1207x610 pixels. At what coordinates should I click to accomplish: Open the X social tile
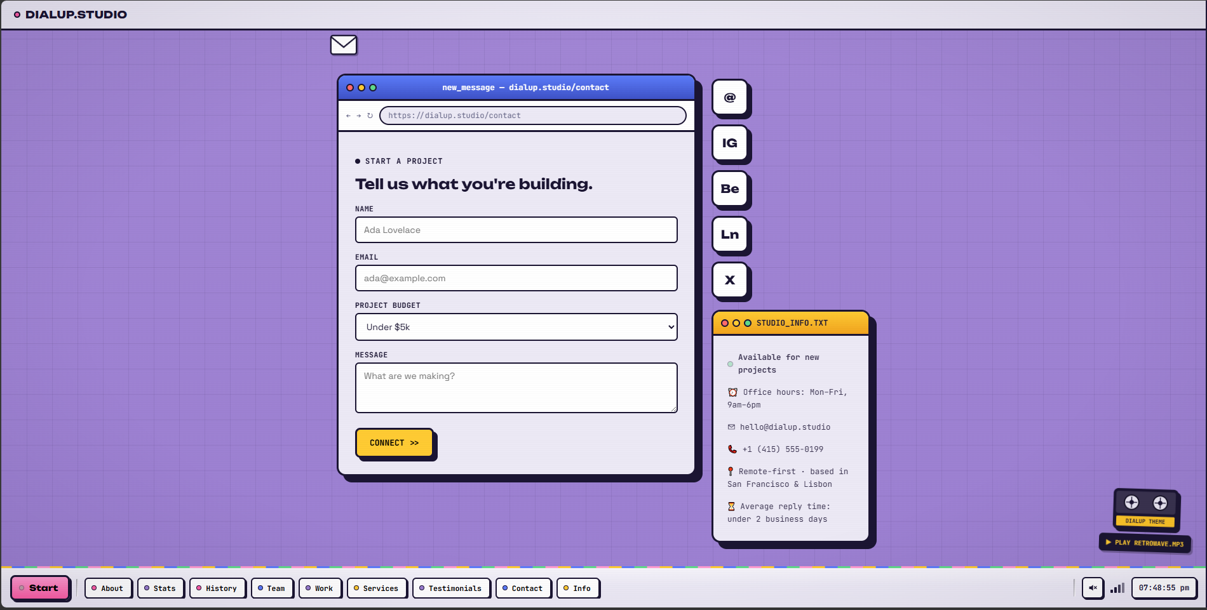(730, 280)
